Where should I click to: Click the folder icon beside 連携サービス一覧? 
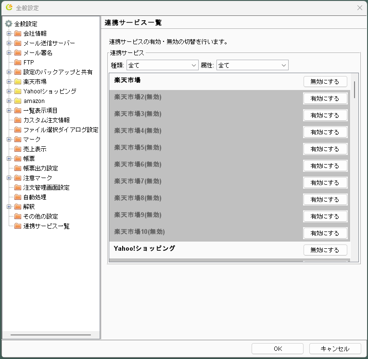(18, 226)
